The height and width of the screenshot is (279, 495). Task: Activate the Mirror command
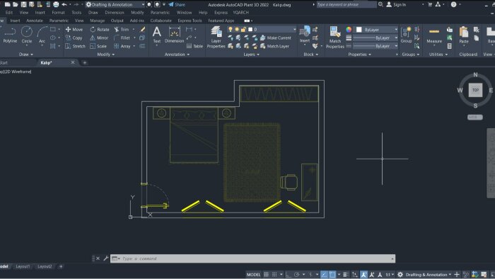click(99, 38)
